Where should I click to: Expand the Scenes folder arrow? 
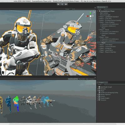click(98, 96)
